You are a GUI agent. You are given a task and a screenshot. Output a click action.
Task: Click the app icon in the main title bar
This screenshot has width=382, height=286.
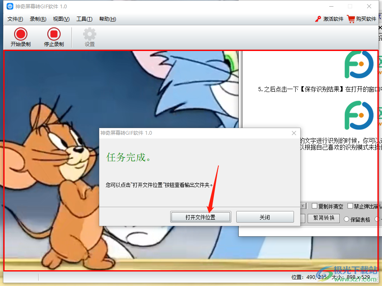click(x=10, y=6)
